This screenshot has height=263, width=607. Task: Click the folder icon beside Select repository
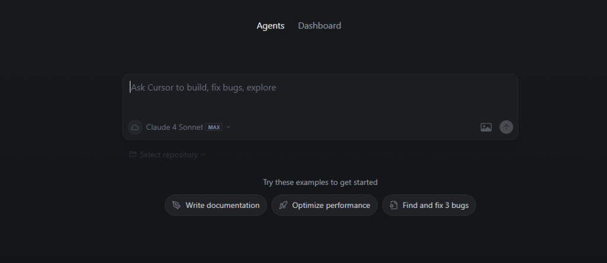tap(133, 155)
